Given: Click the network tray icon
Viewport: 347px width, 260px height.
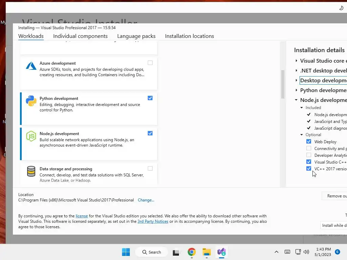Looking at the screenshot, I should coord(298,252).
